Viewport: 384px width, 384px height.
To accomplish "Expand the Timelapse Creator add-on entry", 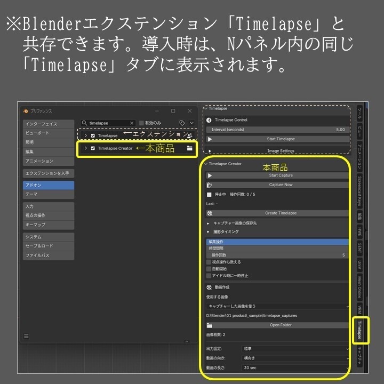I will tap(86, 148).
